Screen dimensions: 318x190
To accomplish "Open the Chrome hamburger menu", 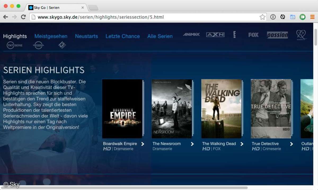I will [x=312, y=17].
